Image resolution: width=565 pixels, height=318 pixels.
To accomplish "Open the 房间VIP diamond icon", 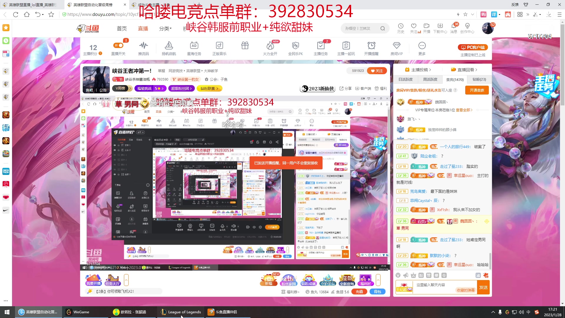I will (396, 46).
